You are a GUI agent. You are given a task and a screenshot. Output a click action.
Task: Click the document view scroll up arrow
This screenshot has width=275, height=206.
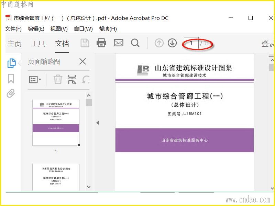(272, 60)
